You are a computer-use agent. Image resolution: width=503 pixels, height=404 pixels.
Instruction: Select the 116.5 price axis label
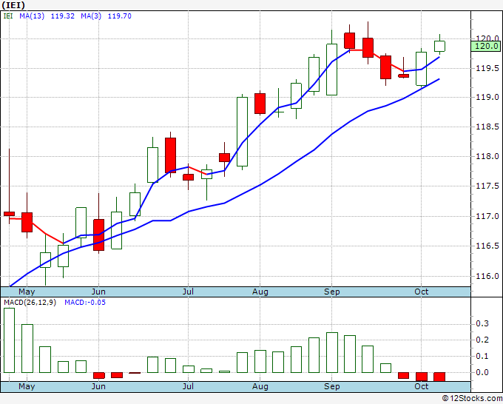487,246
